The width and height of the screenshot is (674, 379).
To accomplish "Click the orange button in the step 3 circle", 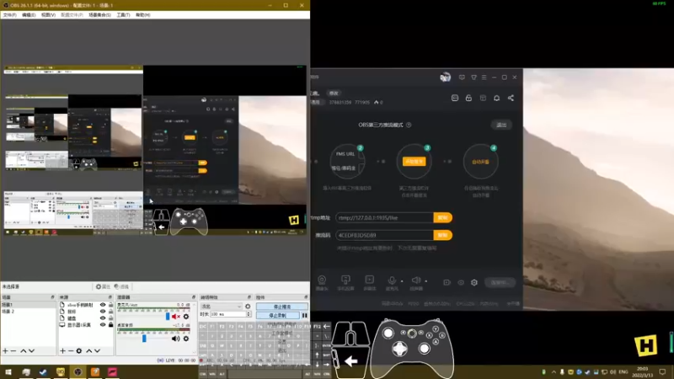I will (414, 162).
